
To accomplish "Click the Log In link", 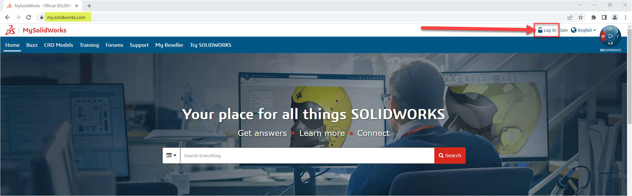I will click(547, 30).
